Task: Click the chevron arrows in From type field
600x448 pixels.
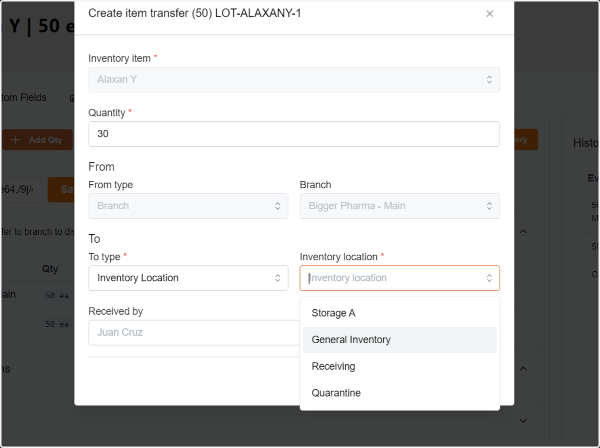Action: (277, 206)
